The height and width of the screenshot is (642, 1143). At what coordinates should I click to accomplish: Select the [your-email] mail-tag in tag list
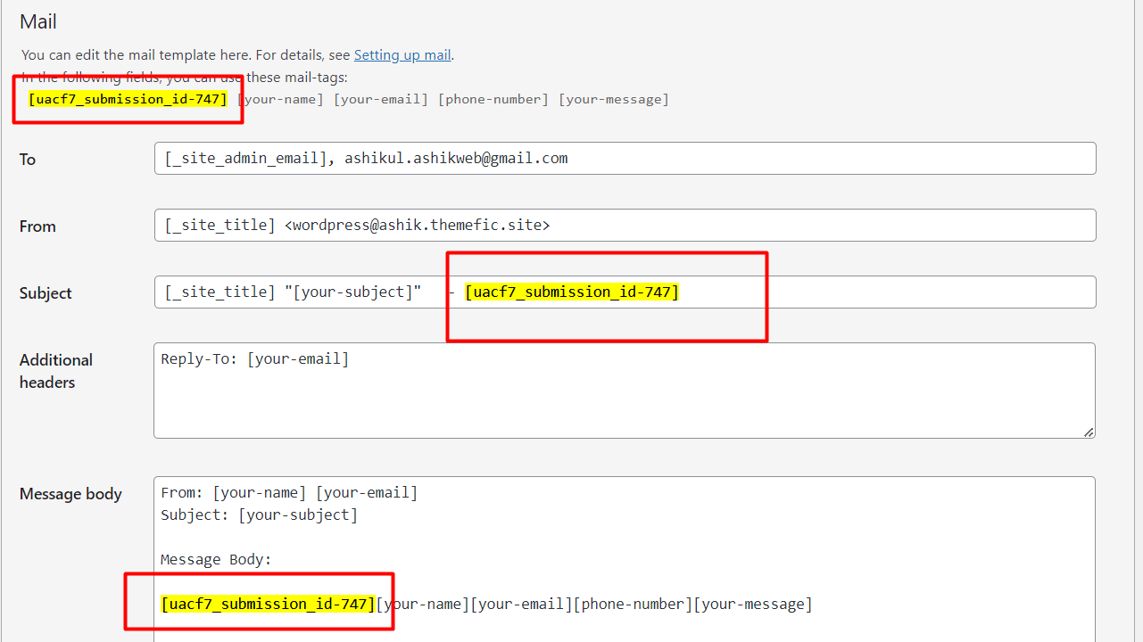(x=381, y=99)
